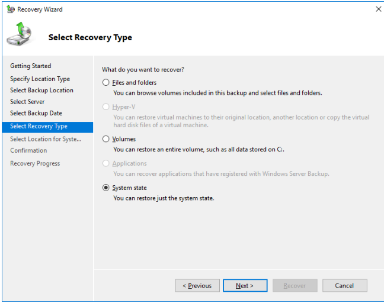The image size is (384, 303).
Task: Select the System state radio button
Action: click(106, 188)
